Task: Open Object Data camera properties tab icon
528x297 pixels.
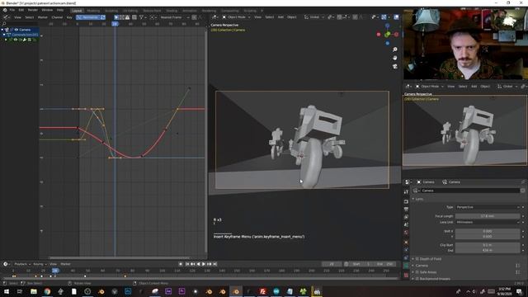Action: (406, 266)
